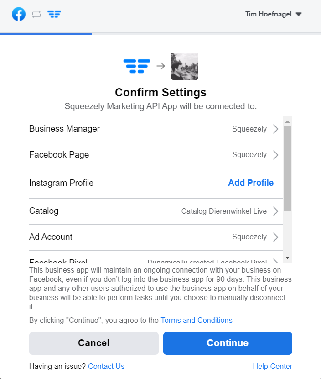Click the scrollbar up arrow
Screen dimensions: 321x379
coord(287,121)
